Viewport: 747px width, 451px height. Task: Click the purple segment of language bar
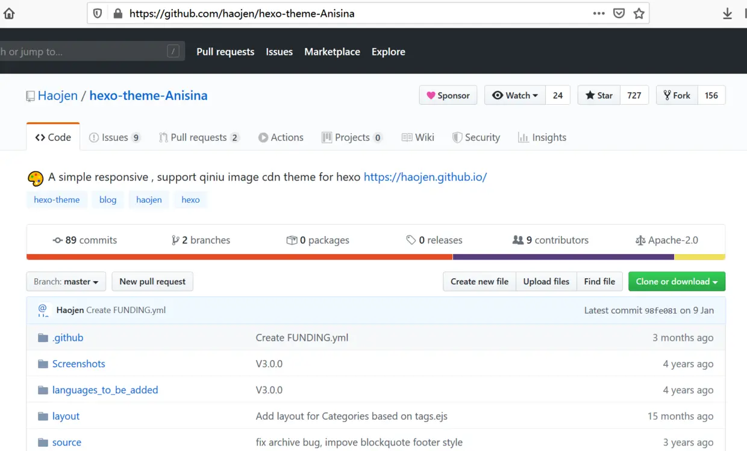pyautogui.click(x=563, y=257)
